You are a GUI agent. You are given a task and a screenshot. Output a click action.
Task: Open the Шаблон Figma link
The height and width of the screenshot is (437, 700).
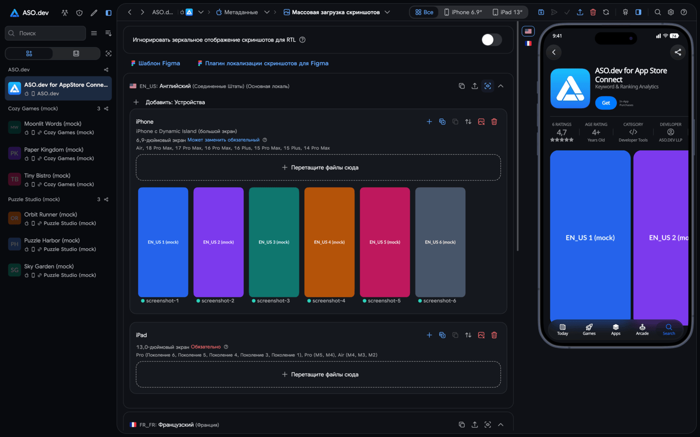pyautogui.click(x=156, y=63)
